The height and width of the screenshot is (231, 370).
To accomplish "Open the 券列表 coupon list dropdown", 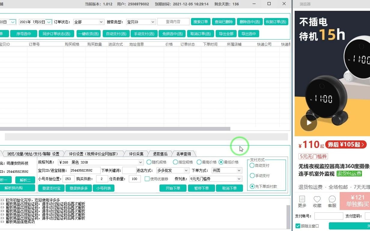I will 216,179.
